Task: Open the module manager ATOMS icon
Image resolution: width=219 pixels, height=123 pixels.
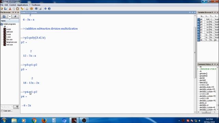Action: 31,9
